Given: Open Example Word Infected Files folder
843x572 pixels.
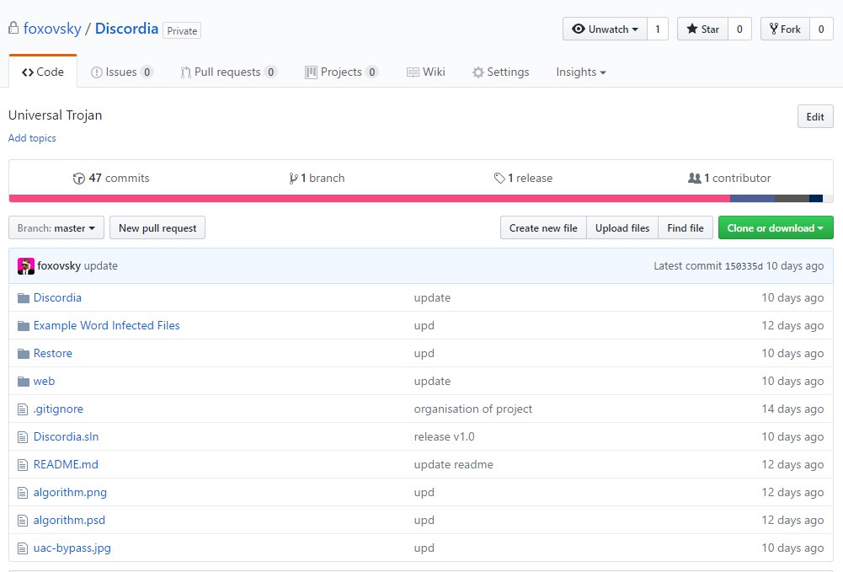Looking at the screenshot, I should (x=106, y=326).
